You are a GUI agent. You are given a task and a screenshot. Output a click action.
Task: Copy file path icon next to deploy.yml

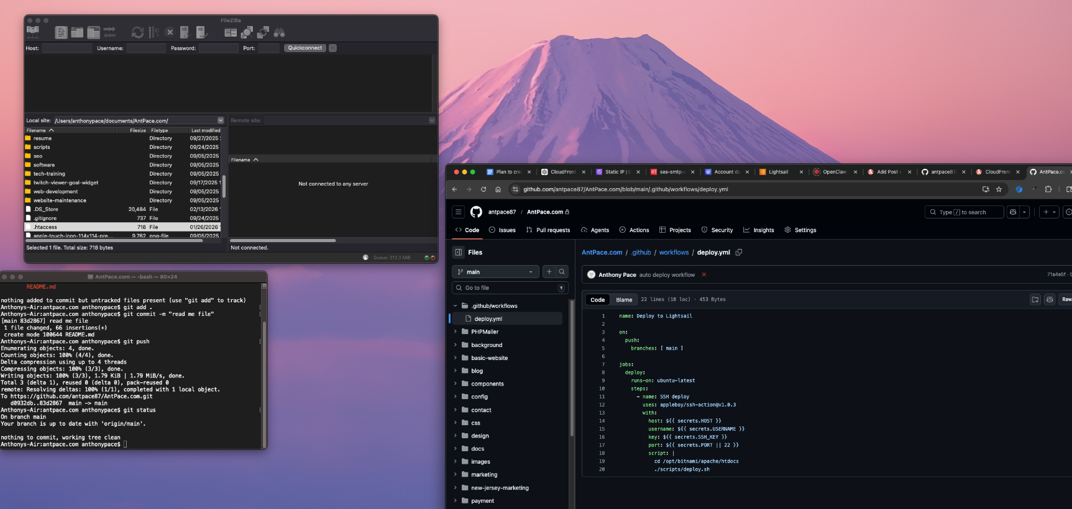tap(739, 253)
